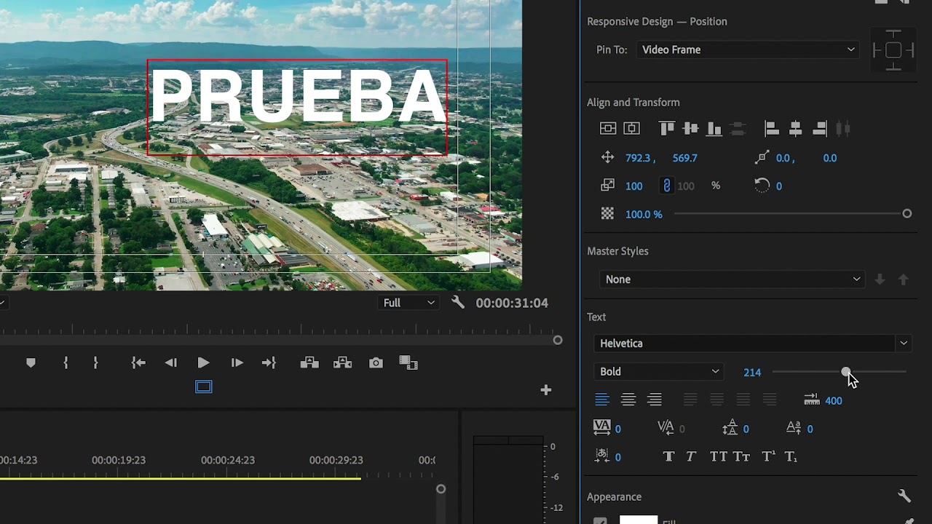Click the white fill color swatch
Screen dimensions: 932x524
tap(639, 520)
